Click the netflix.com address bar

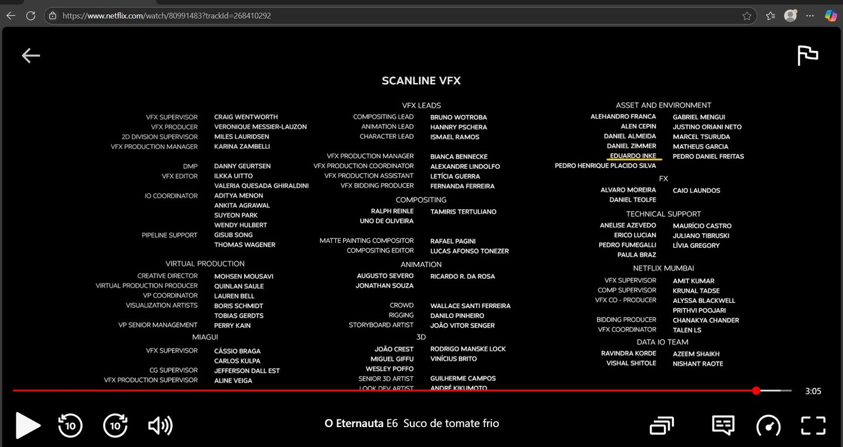(x=400, y=16)
